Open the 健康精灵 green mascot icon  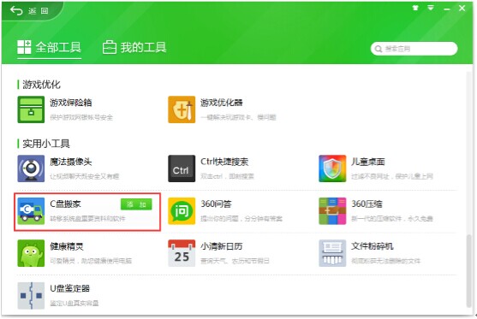(31, 253)
